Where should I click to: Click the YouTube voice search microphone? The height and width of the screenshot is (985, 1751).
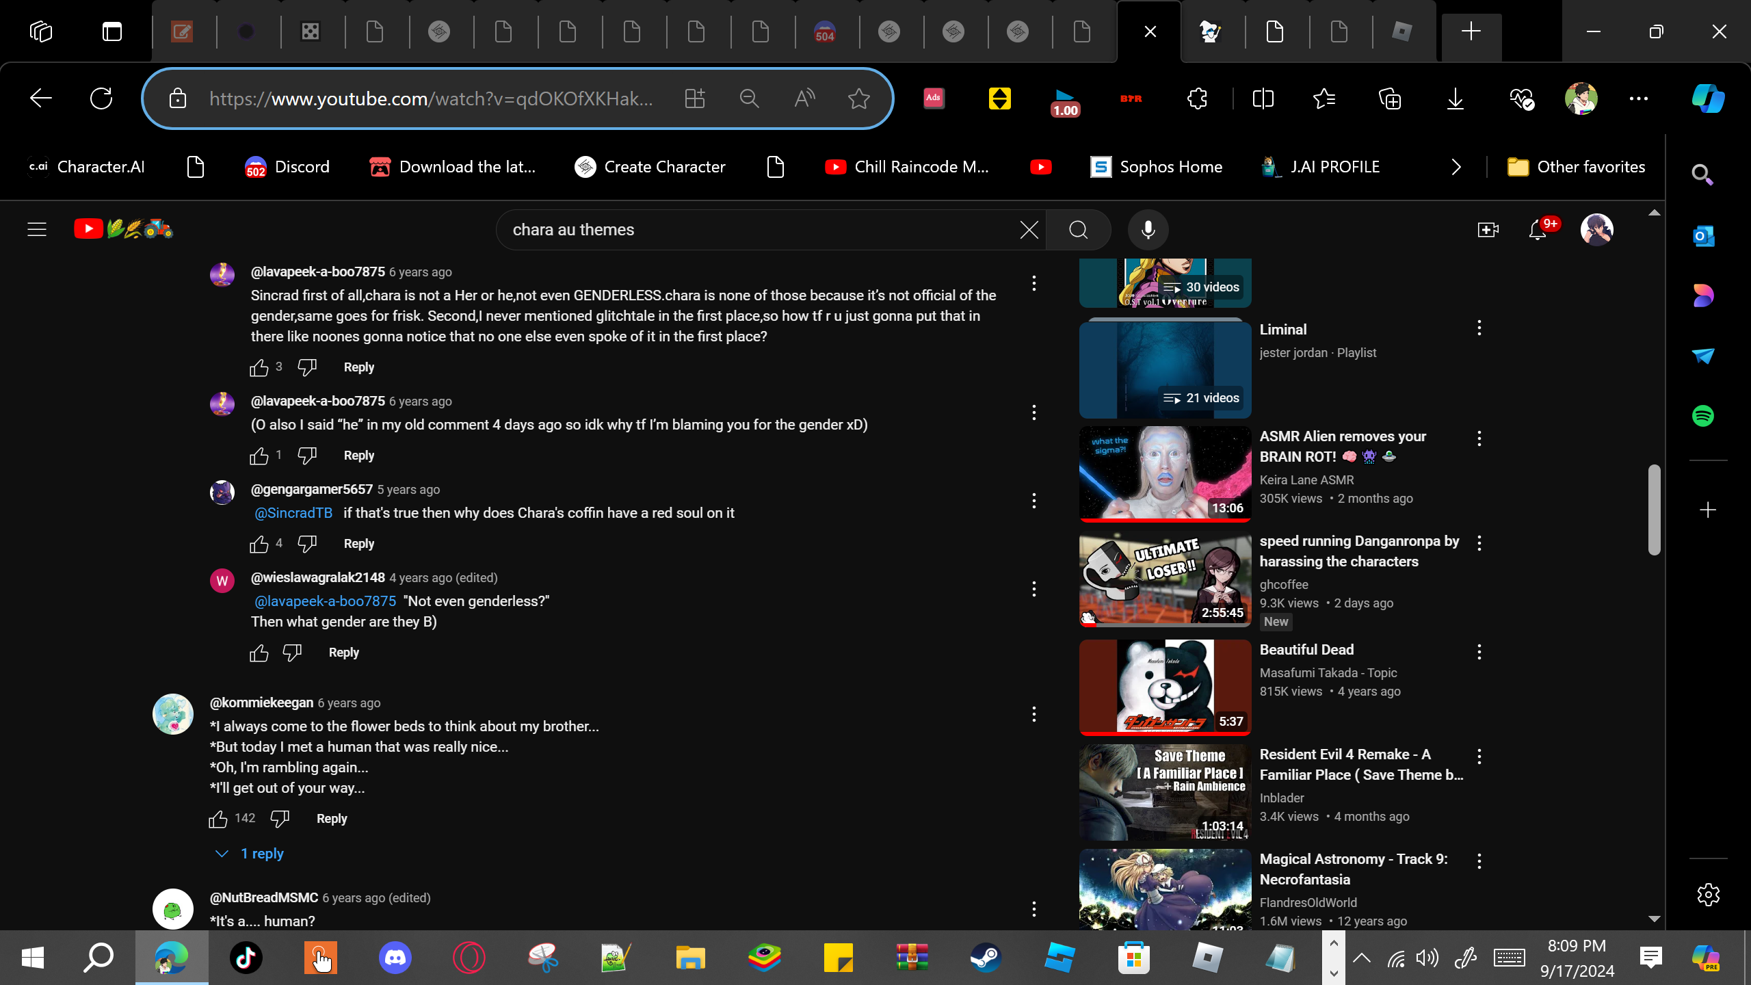coord(1148,230)
